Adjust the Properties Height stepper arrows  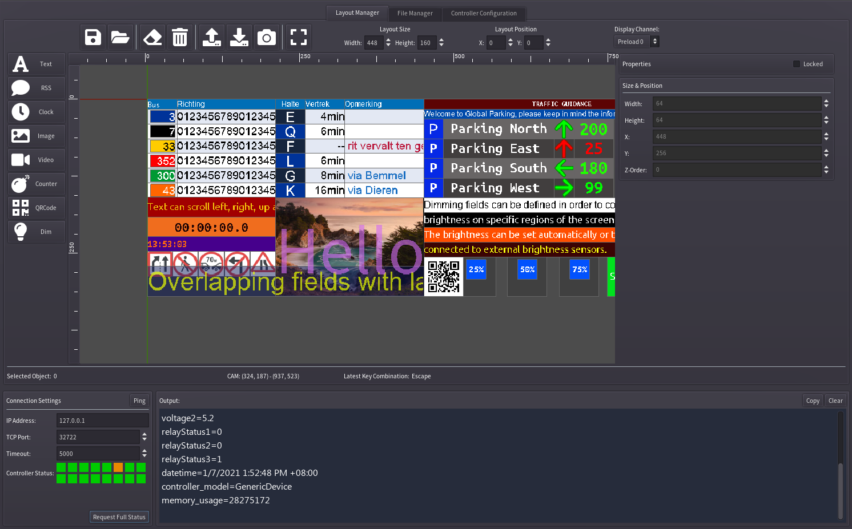point(826,120)
